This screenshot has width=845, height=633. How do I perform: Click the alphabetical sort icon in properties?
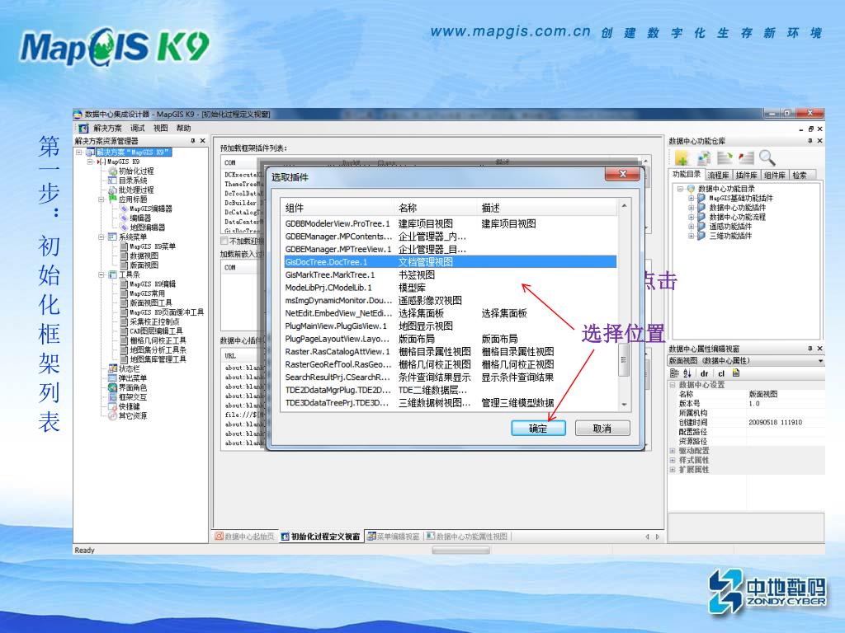pos(687,373)
